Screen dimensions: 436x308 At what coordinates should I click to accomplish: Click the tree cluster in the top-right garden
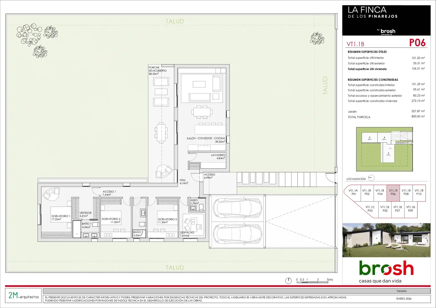point(317,38)
